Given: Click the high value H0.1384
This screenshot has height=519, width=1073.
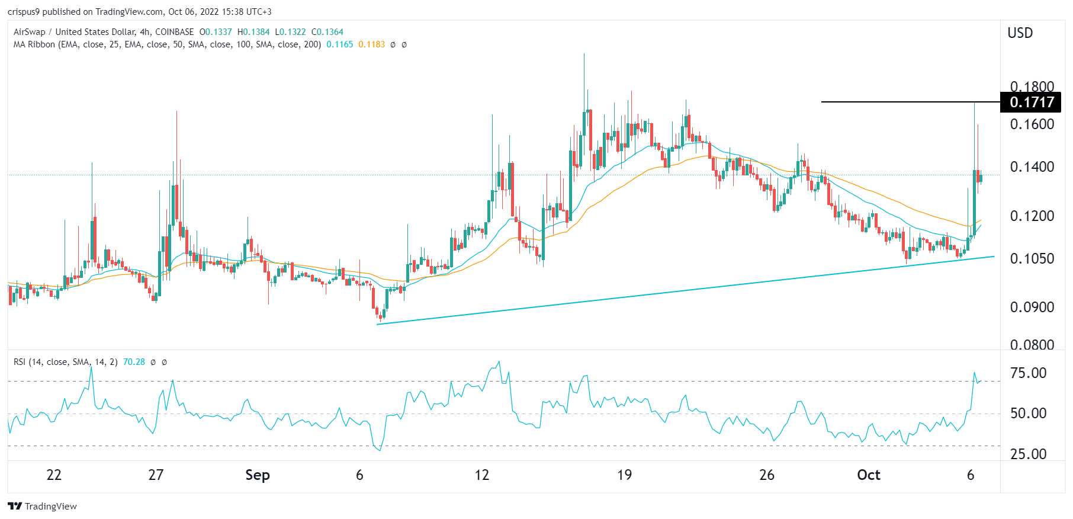Looking at the screenshot, I should tap(253, 32).
